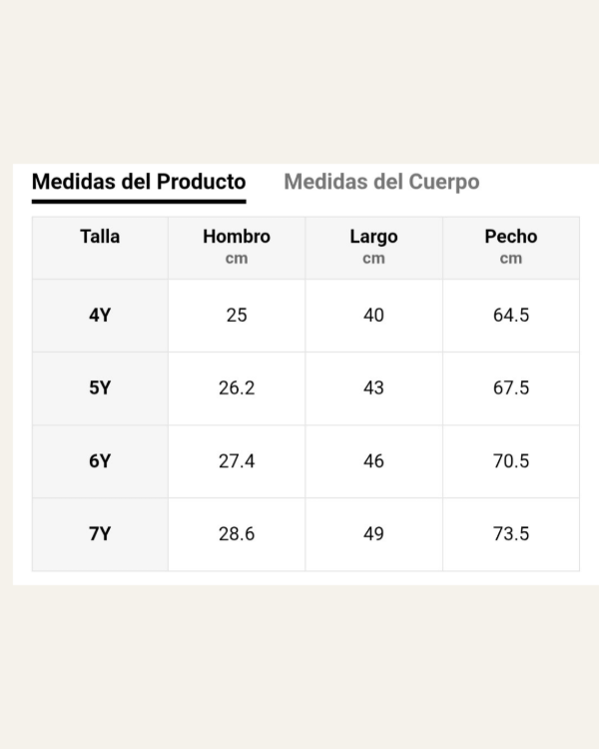This screenshot has width=599, height=749.
Task: Click the 25 shoulder value cell
Action: 237,316
